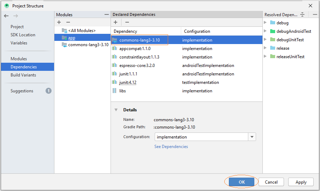Expand the debugAndroidTest node
Image resolution: width=320 pixels, height=191 pixels.
[x=265, y=31]
